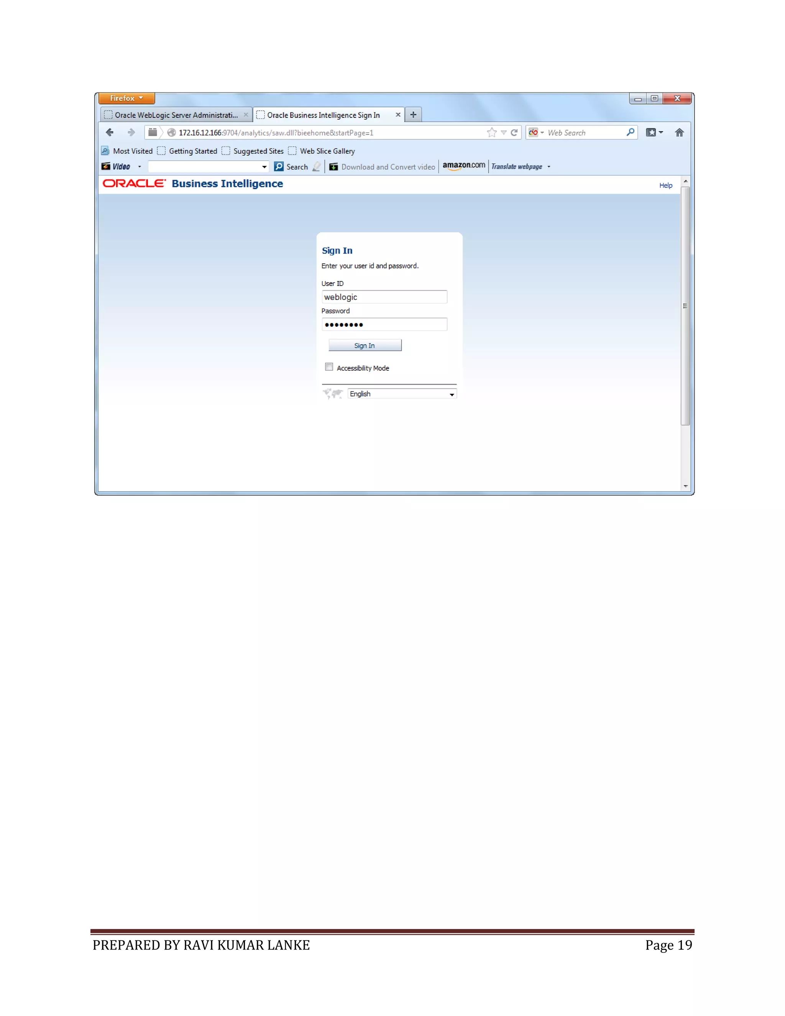Click the Video toolbar icon

[x=106, y=166]
